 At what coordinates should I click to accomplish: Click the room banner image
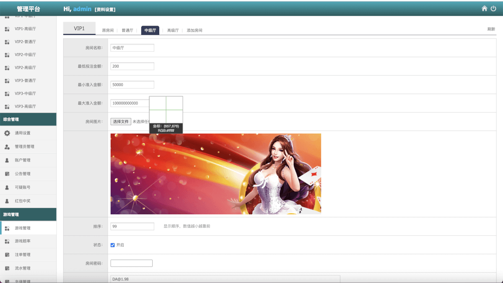[x=216, y=174]
